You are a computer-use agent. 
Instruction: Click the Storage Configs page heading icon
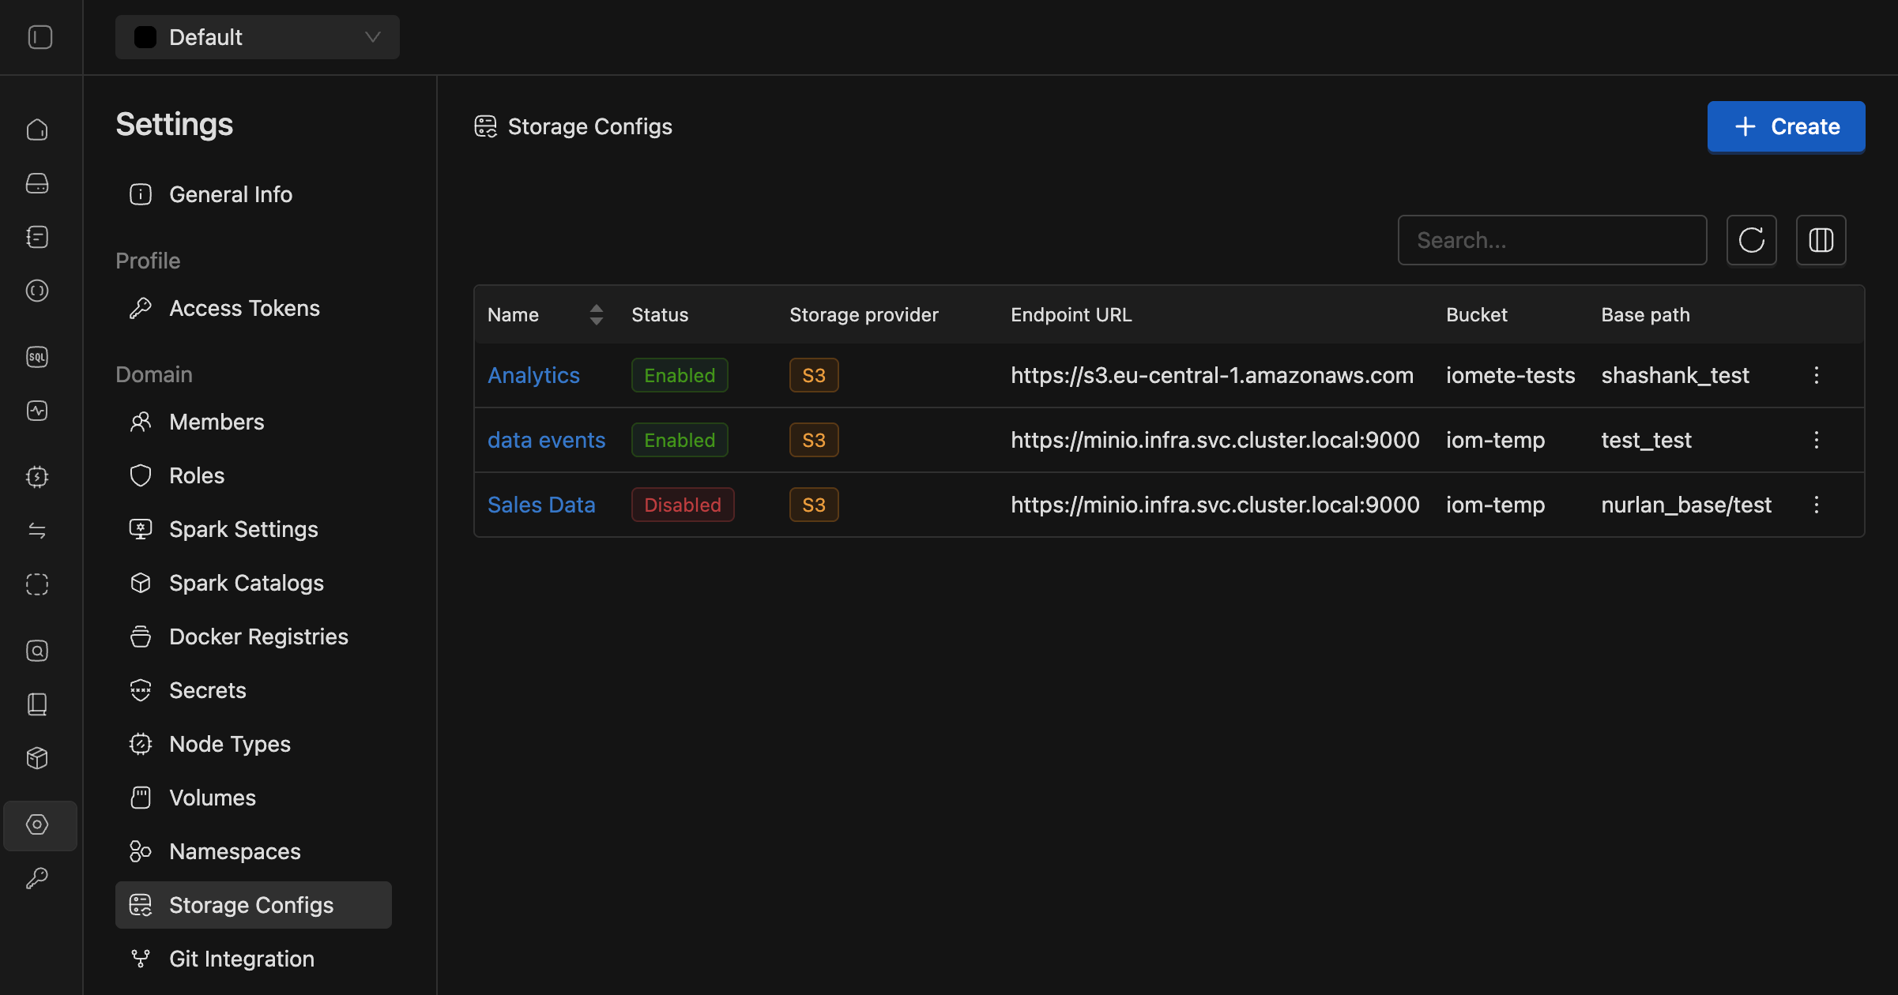coord(485,126)
